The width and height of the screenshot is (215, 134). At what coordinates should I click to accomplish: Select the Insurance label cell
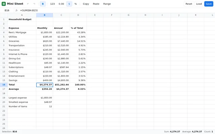pos(22,50)
